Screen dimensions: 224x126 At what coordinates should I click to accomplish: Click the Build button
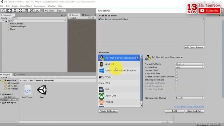[x=174, y=111]
